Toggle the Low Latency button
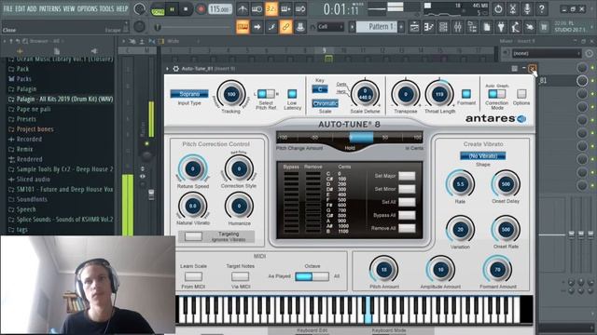 point(292,93)
